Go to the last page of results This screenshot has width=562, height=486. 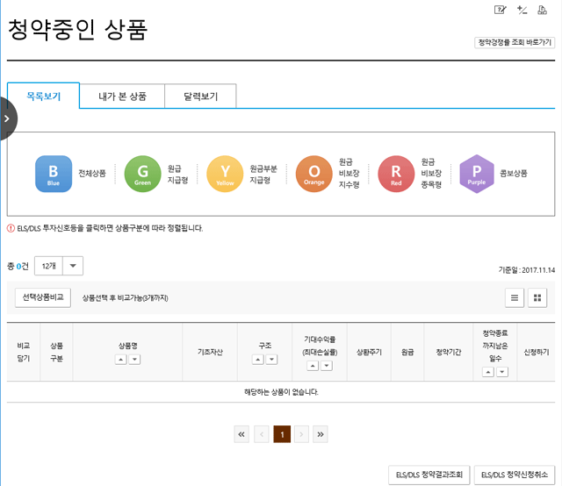click(x=321, y=433)
